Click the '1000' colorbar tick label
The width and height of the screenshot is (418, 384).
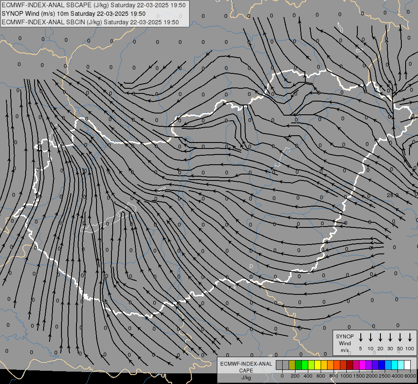coord(346,376)
